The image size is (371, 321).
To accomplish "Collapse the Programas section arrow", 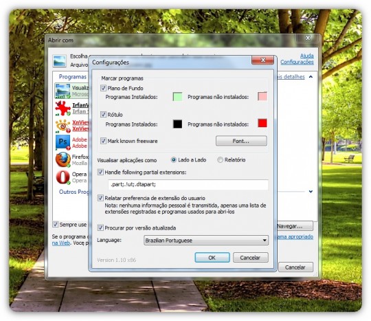I will point(311,77).
